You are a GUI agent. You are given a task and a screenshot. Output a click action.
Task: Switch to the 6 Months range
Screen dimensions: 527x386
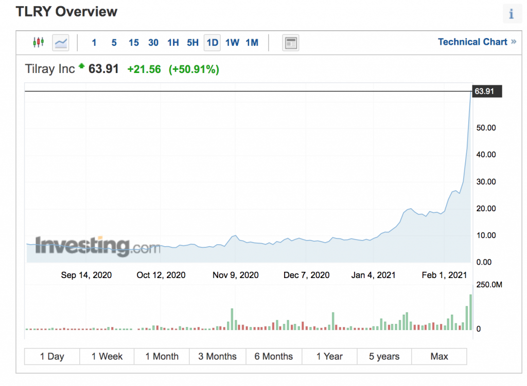tap(274, 357)
